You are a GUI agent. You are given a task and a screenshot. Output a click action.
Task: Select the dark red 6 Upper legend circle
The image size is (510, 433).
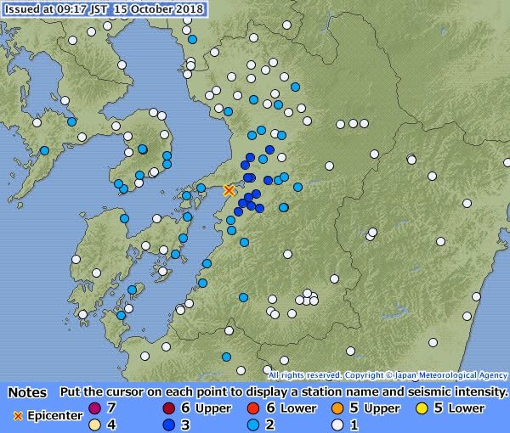170,408
